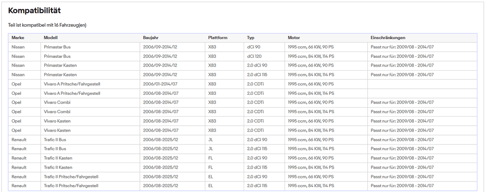Click 'Trafic II Kasten' in the 2.0 dCi 115 row
Screen dimensions: 485x192
point(58,167)
